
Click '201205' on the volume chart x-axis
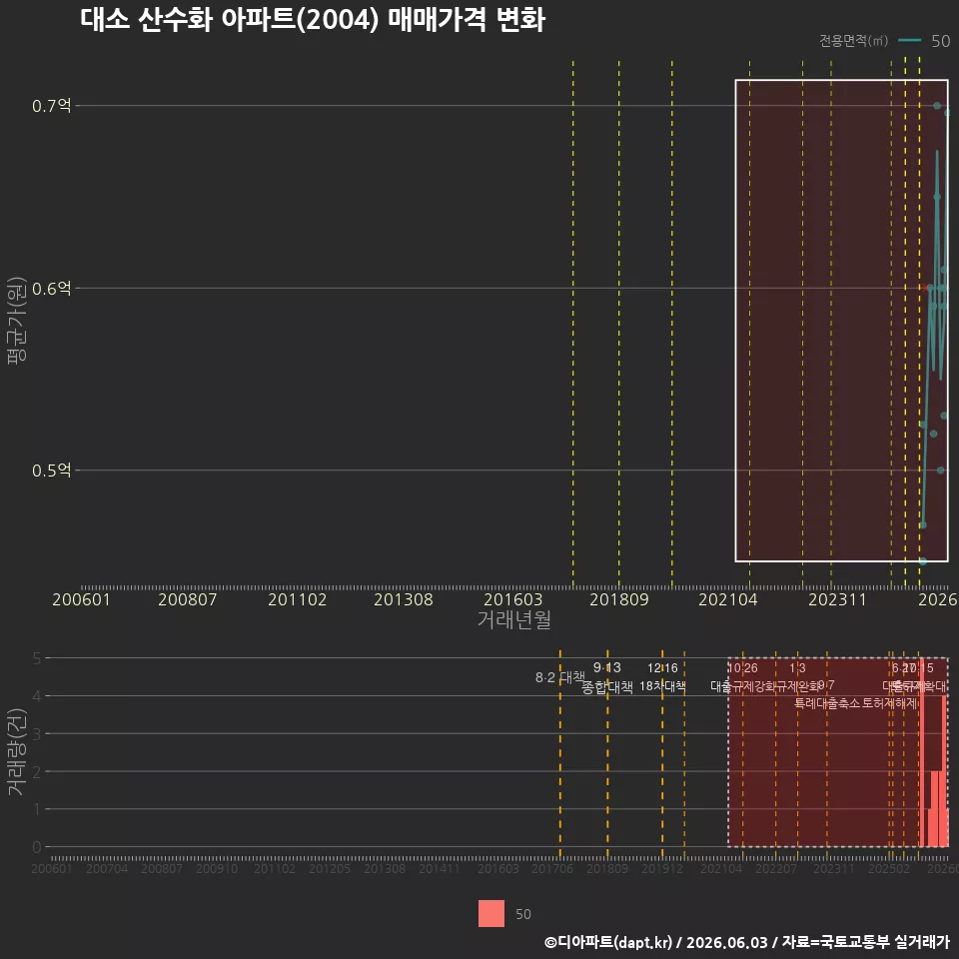tap(329, 868)
